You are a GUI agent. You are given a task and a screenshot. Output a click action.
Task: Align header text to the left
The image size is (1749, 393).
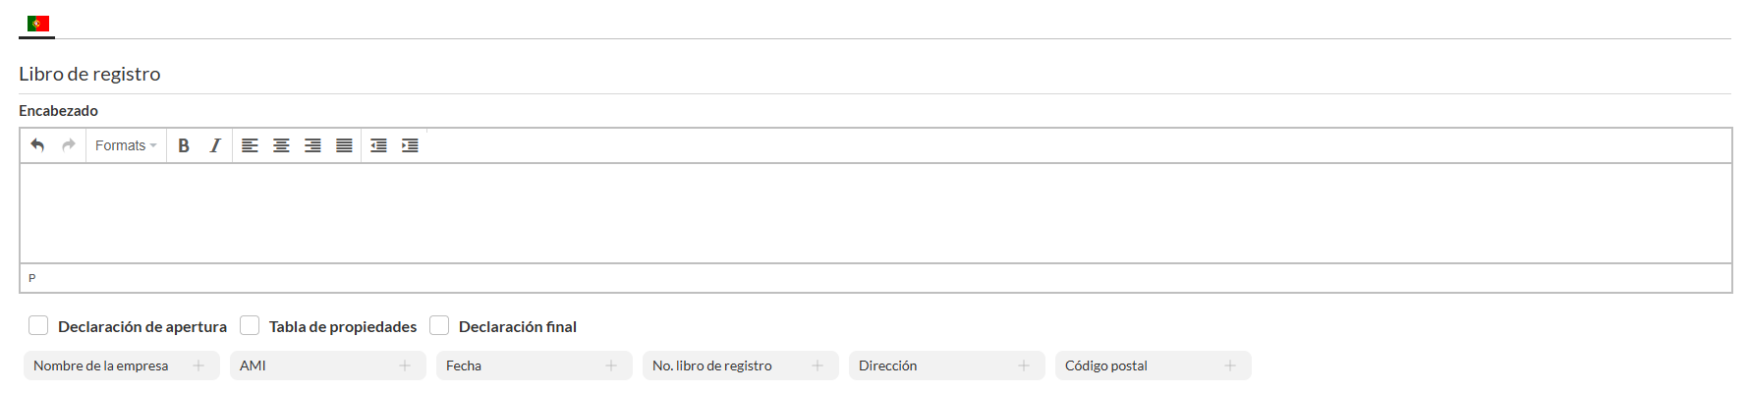tap(250, 145)
